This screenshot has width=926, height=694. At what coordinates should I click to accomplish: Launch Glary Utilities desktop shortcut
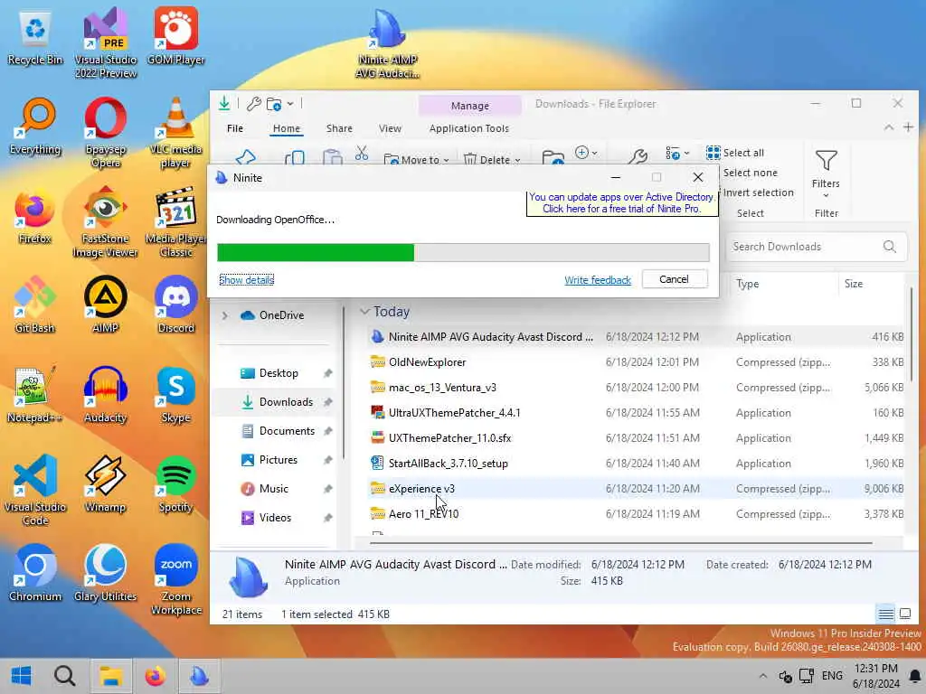(105, 574)
